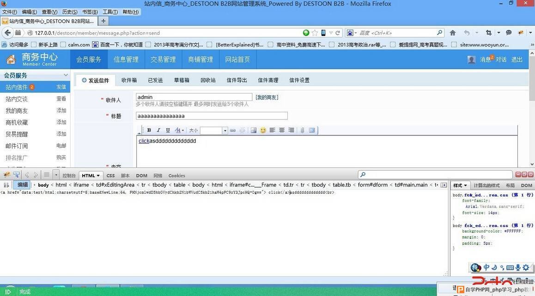Image resolution: width=535 pixels, height=296 pixels.
Task: Switch to the 计算出的样式 computed style tab
Action: (x=486, y=185)
